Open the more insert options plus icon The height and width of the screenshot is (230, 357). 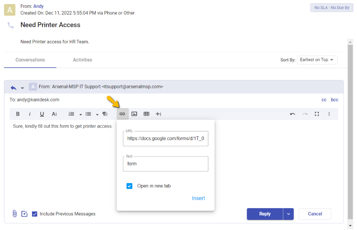coord(159,114)
